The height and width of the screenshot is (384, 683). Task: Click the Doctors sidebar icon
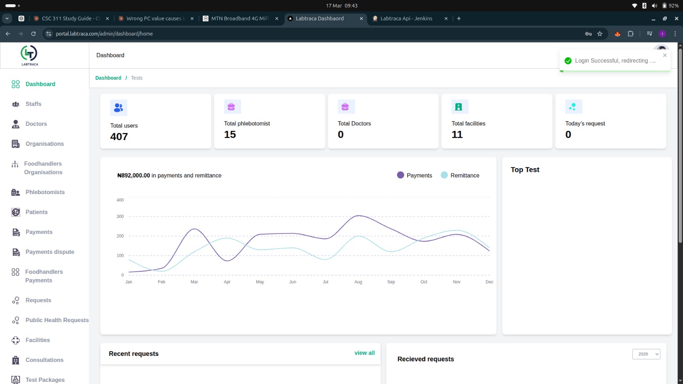coord(16,124)
